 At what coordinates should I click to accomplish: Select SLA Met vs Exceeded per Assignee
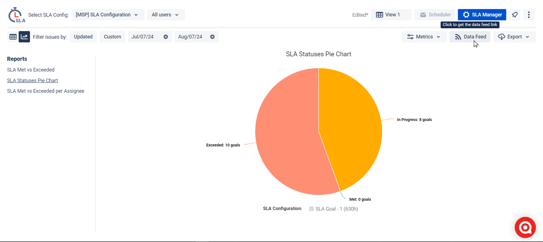point(46,91)
